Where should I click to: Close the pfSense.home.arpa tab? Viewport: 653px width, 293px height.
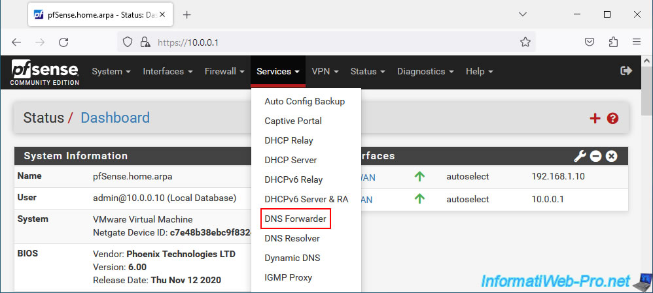pos(162,14)
